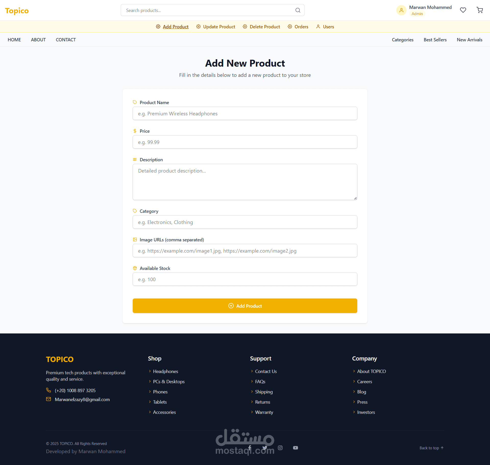Click the Topico logo
The width and height of the screenshot is (490, 465).
pos(17,11)
